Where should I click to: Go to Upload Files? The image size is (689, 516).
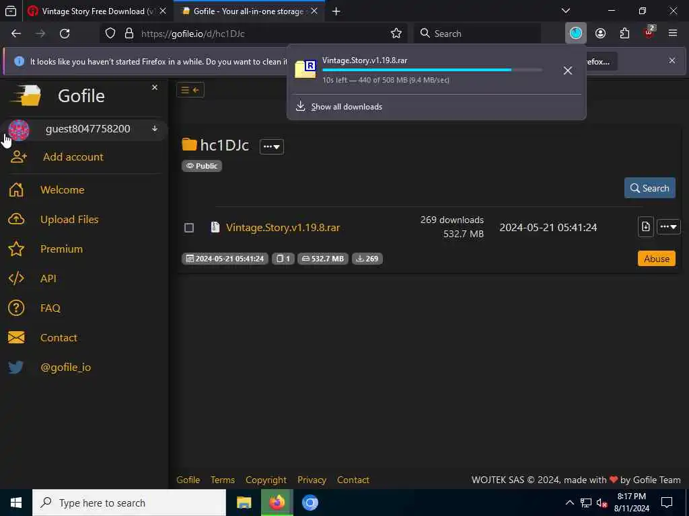(69, 219)
